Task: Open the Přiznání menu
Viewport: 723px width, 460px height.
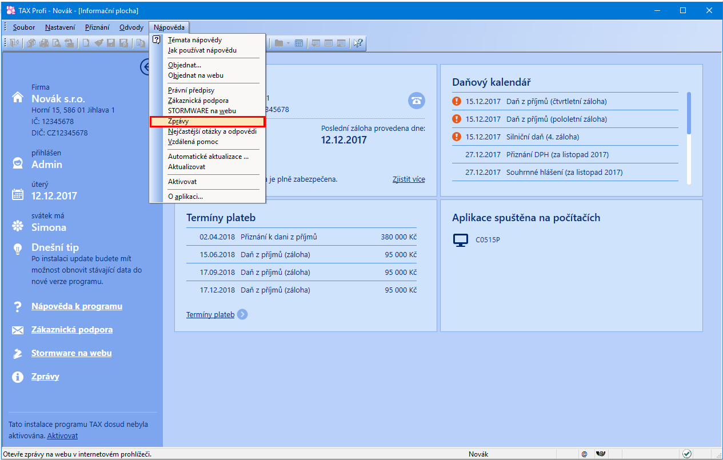Action: 97,27
